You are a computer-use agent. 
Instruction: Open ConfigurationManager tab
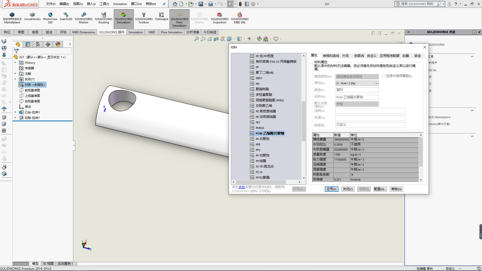pos(38,44)
